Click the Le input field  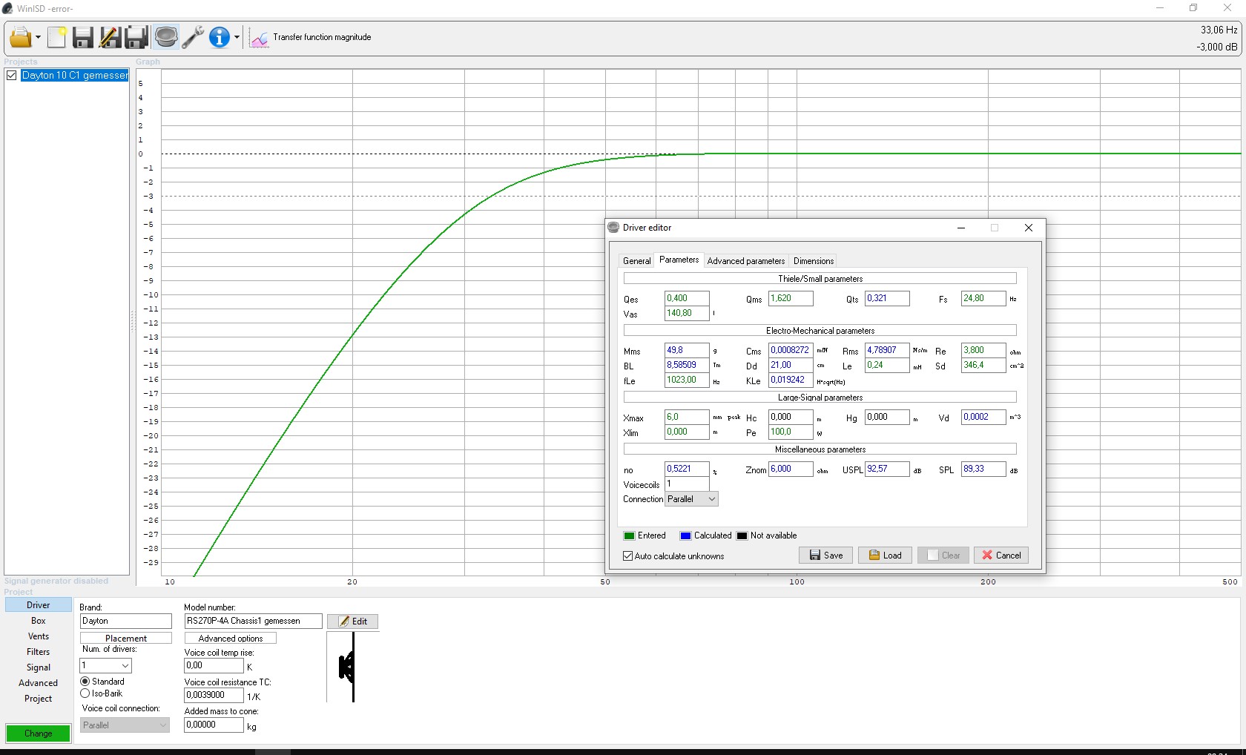point(887,365)
